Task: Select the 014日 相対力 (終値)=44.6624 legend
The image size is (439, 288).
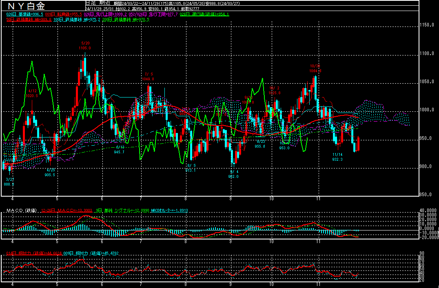Action: [34, 253]
